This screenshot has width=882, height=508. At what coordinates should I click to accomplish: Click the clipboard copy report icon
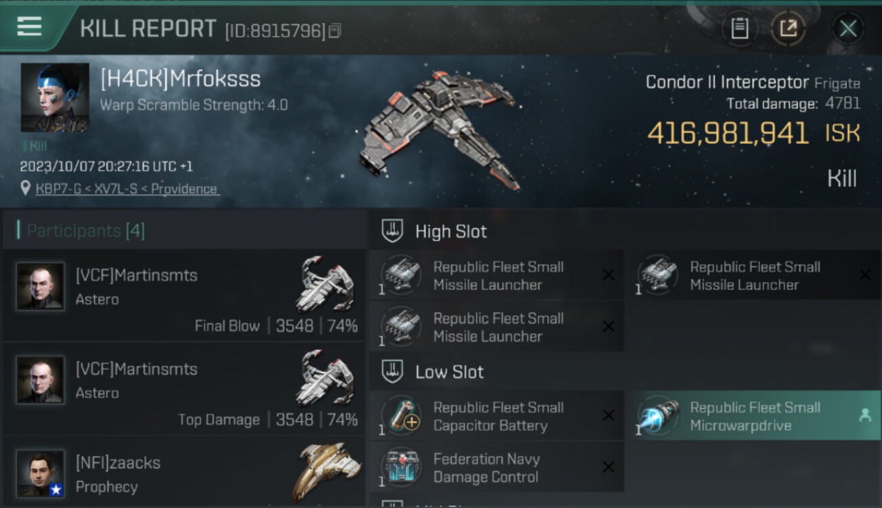click(740, 28)
